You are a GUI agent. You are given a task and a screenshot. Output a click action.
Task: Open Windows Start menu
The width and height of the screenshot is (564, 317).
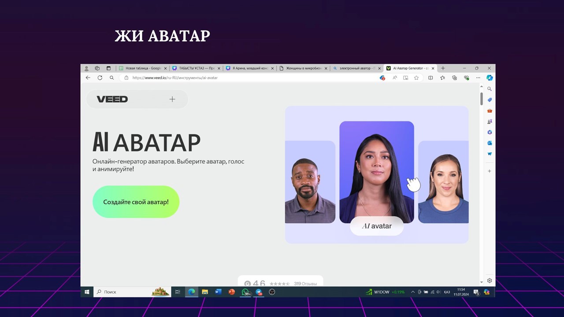click(x=87, y=292)
